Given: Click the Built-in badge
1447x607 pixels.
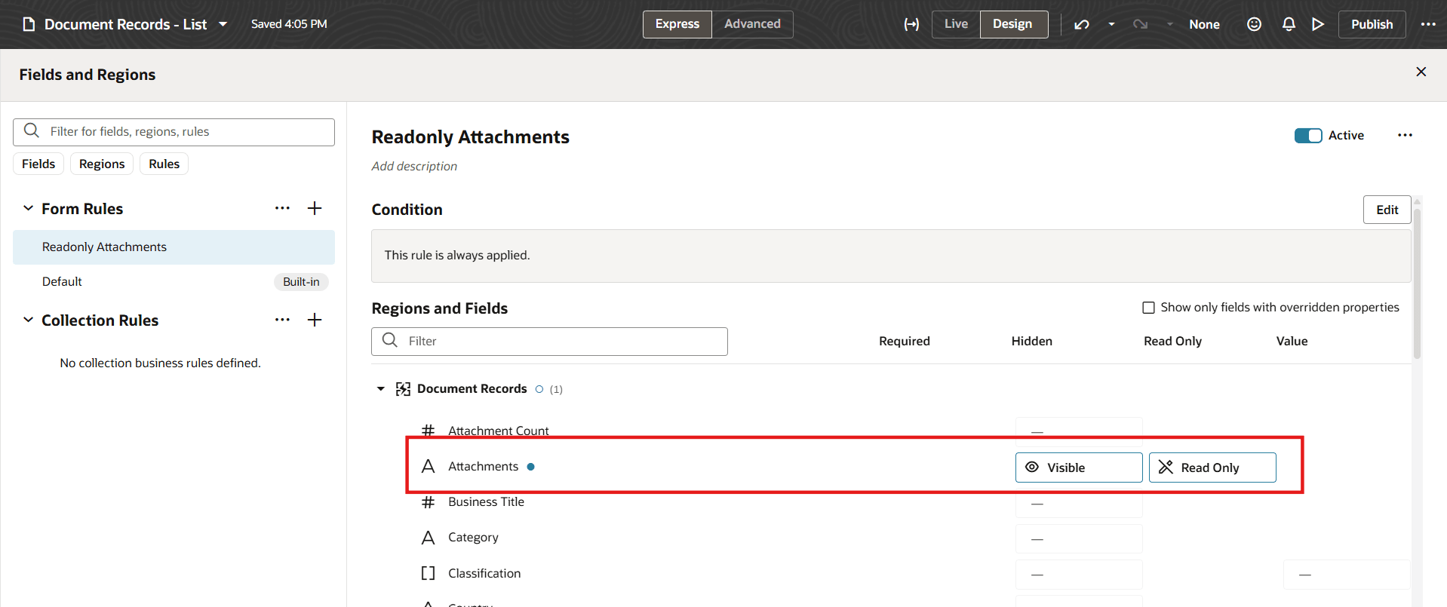Looking at the screenshot, I should point(301,282).
